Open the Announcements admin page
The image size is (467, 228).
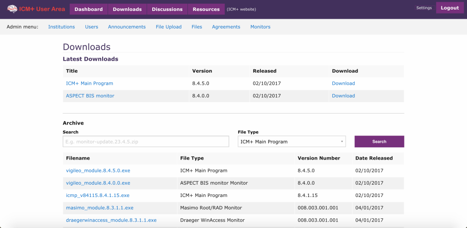point(127,27)
